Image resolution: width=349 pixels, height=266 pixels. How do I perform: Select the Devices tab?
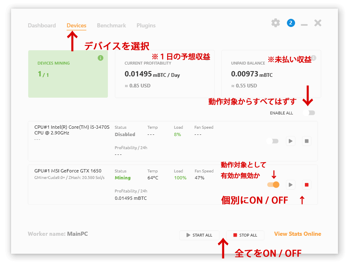tap(76, 25)
